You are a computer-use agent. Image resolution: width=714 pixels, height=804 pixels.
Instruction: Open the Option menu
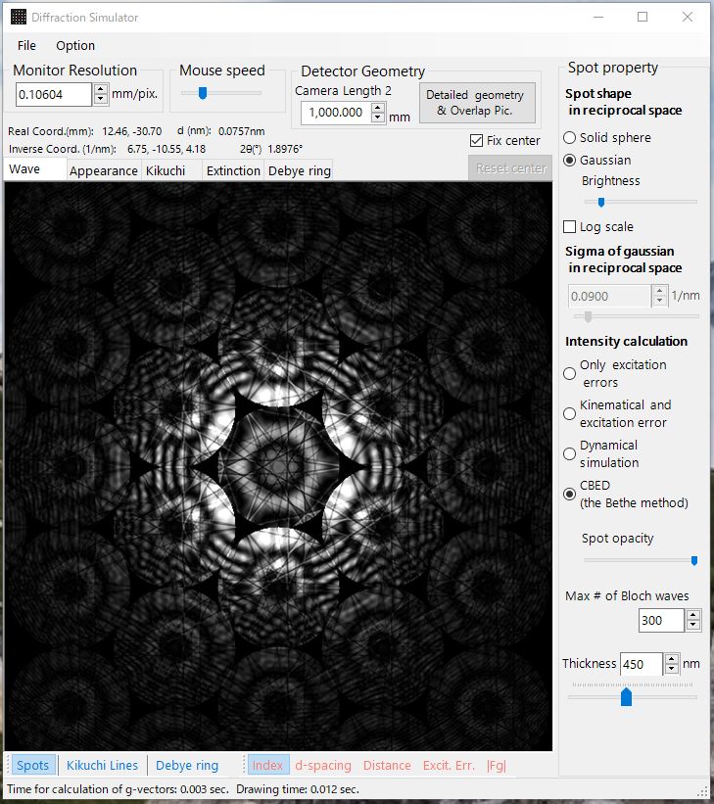coord(75,46)
